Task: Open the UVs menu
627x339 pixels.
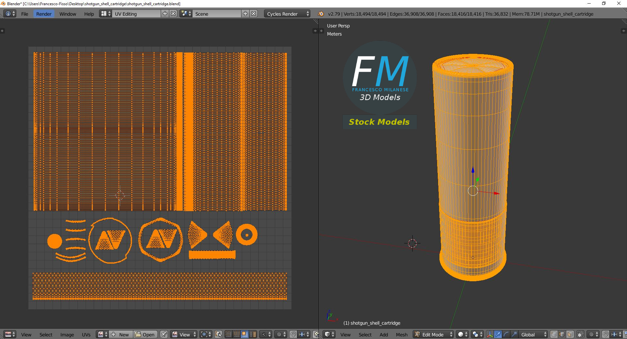Action: tap(86, 334)
